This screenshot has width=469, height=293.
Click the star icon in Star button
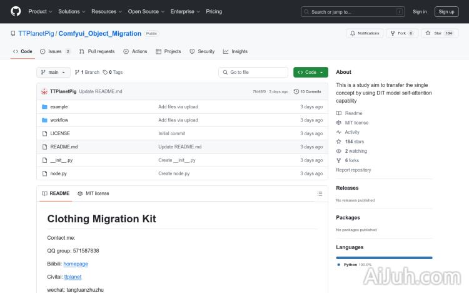click(x=428, y=33)
